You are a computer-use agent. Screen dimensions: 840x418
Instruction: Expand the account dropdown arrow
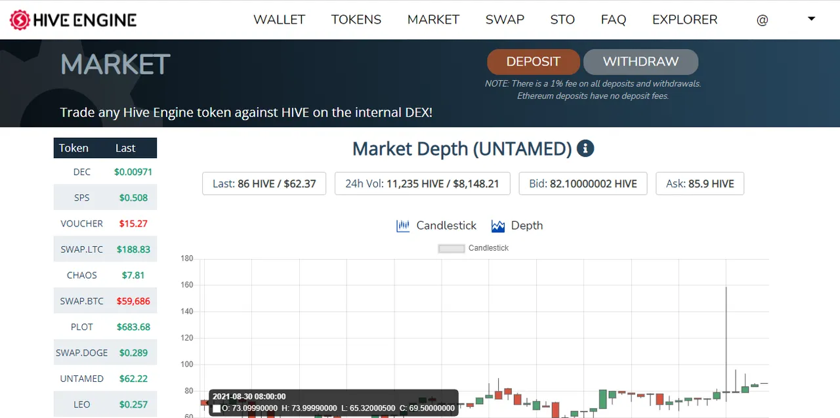pyautogui.click(x=811, y=19)
